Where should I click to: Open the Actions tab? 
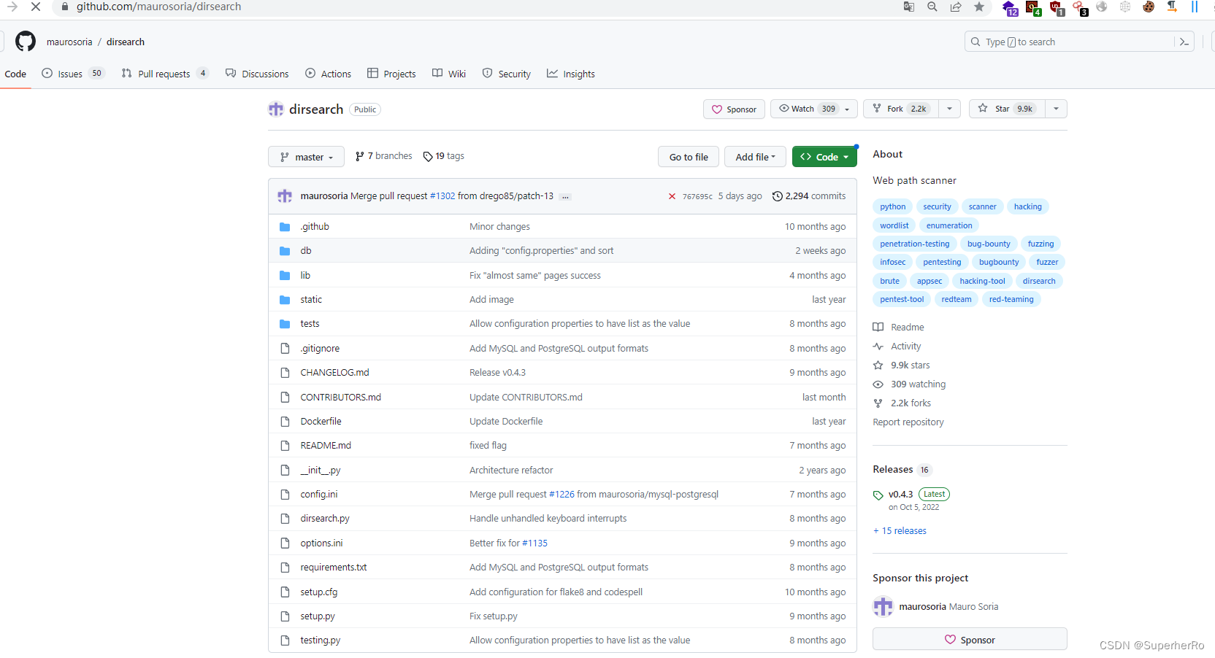tap(328, 74)
